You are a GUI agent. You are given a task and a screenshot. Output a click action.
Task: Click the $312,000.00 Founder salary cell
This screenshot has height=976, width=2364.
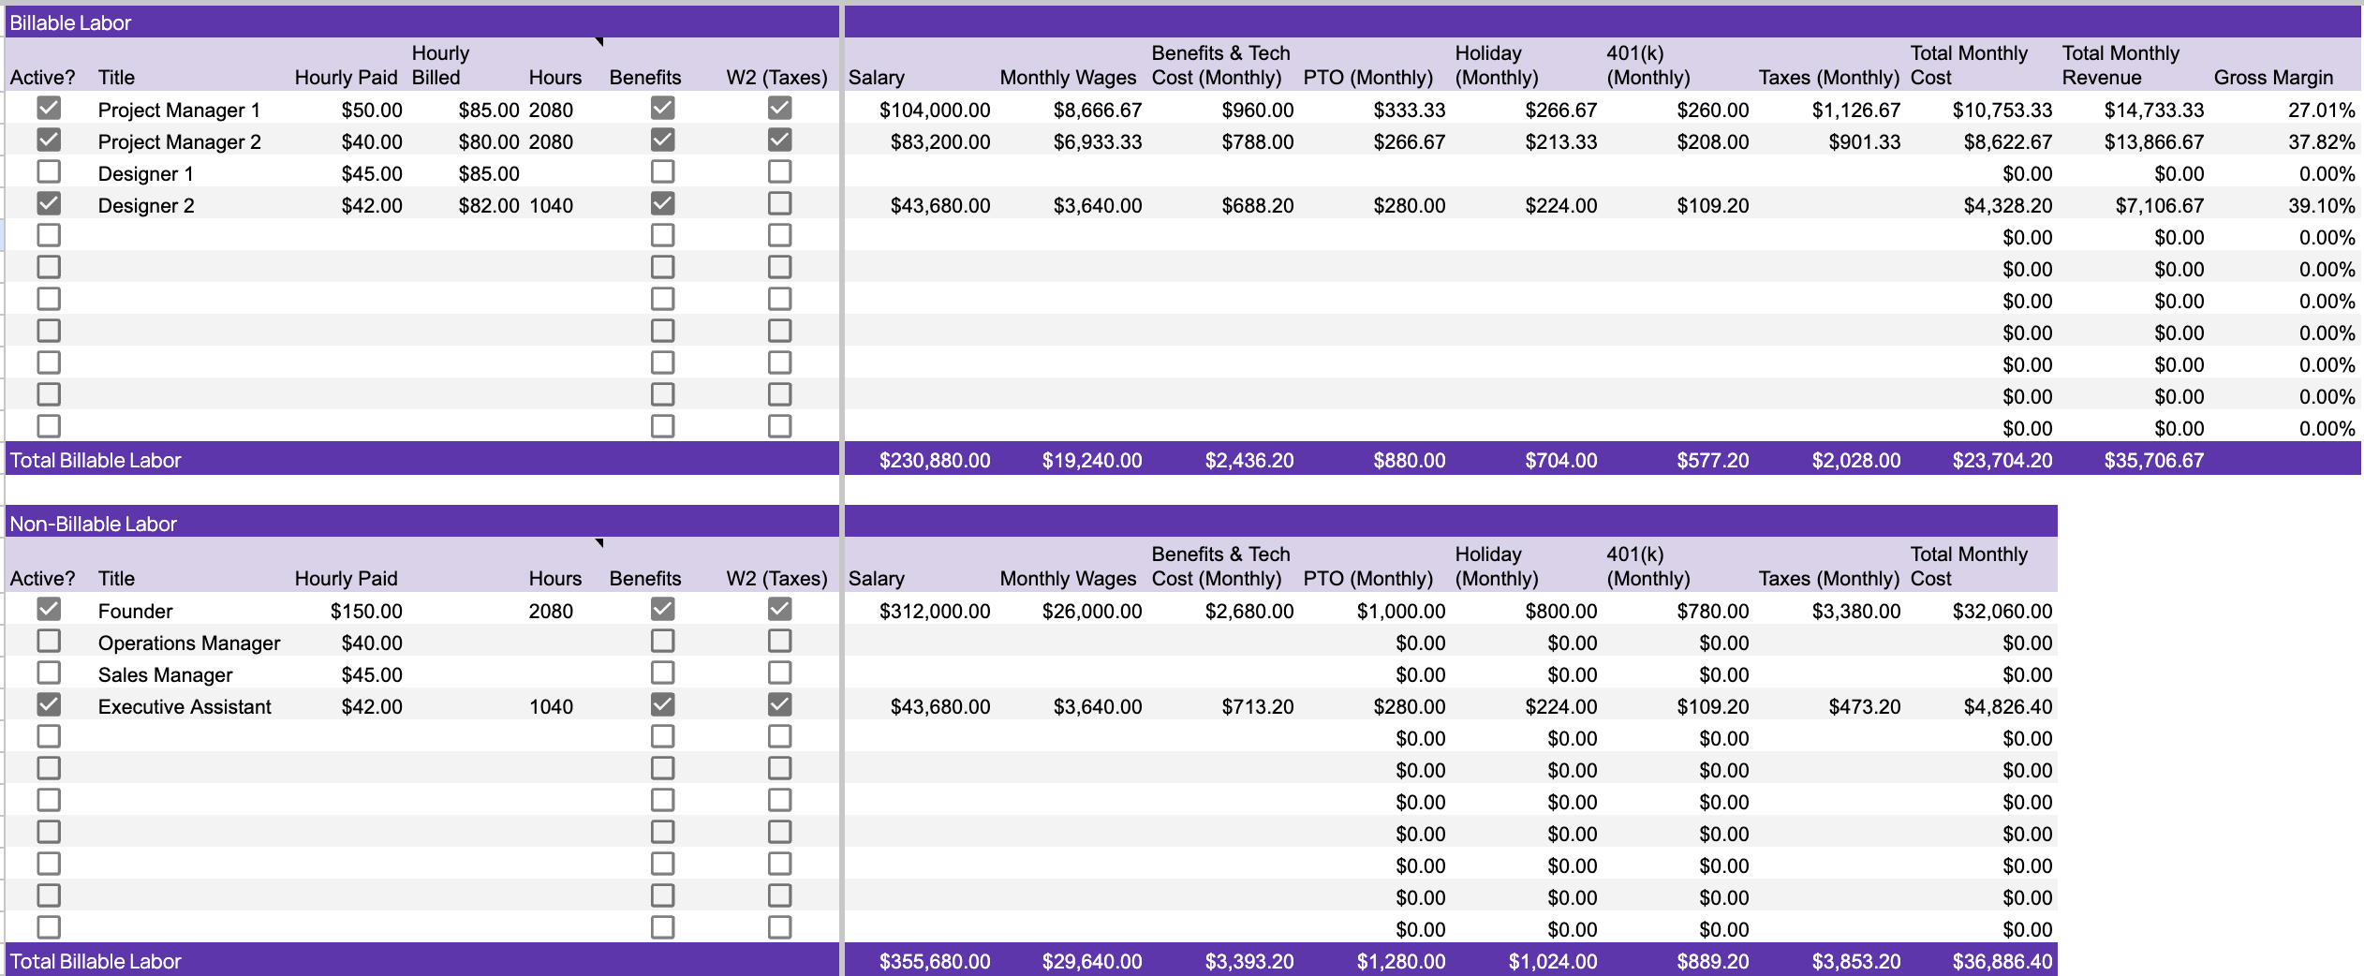[x=935, y=611]
